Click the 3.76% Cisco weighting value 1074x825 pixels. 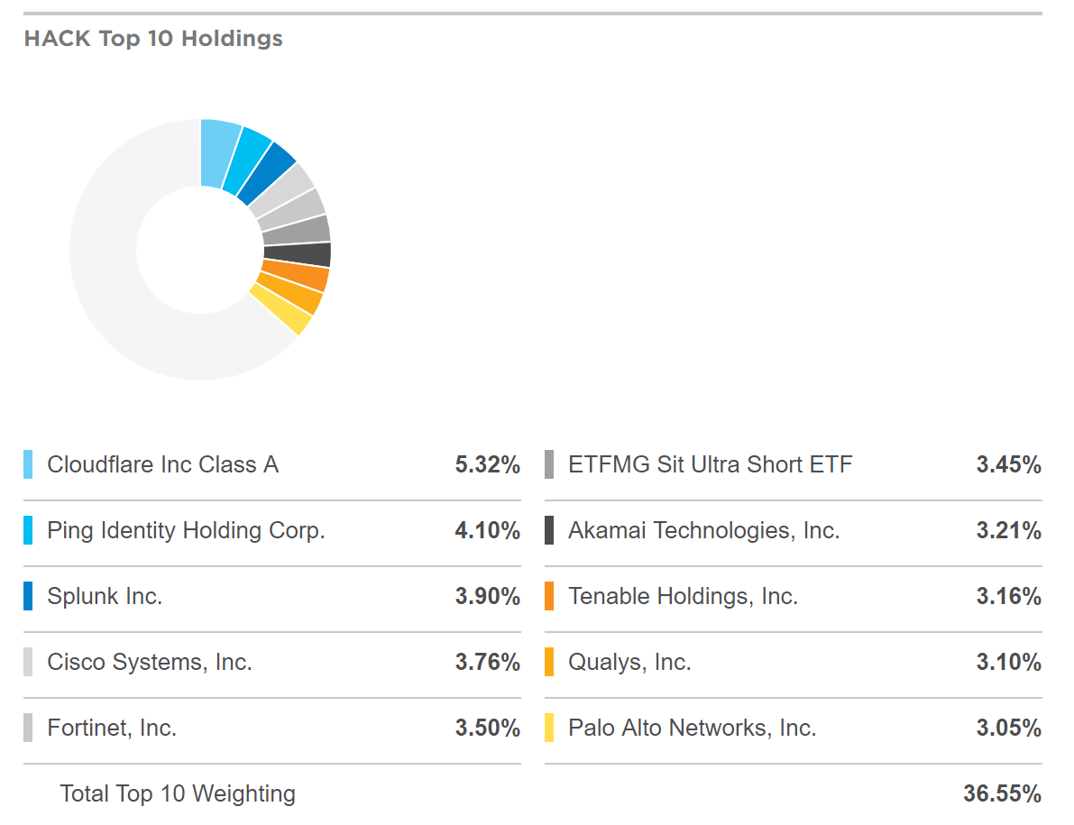pyautogui.click(x=488, y=662)
